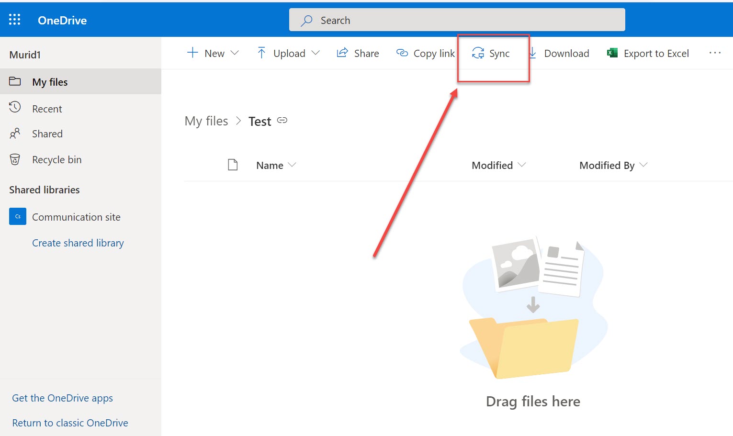Click the Download arrow icon

(x=533, y=53)
